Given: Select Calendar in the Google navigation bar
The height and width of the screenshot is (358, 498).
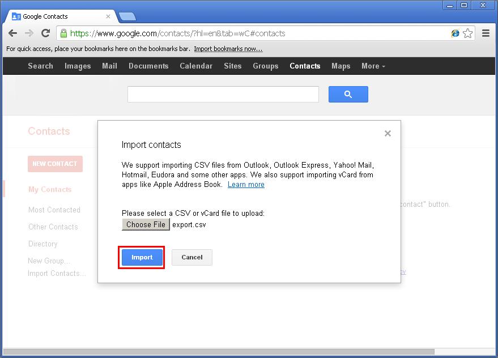Looking at the screenshot, I should point(195,66).
